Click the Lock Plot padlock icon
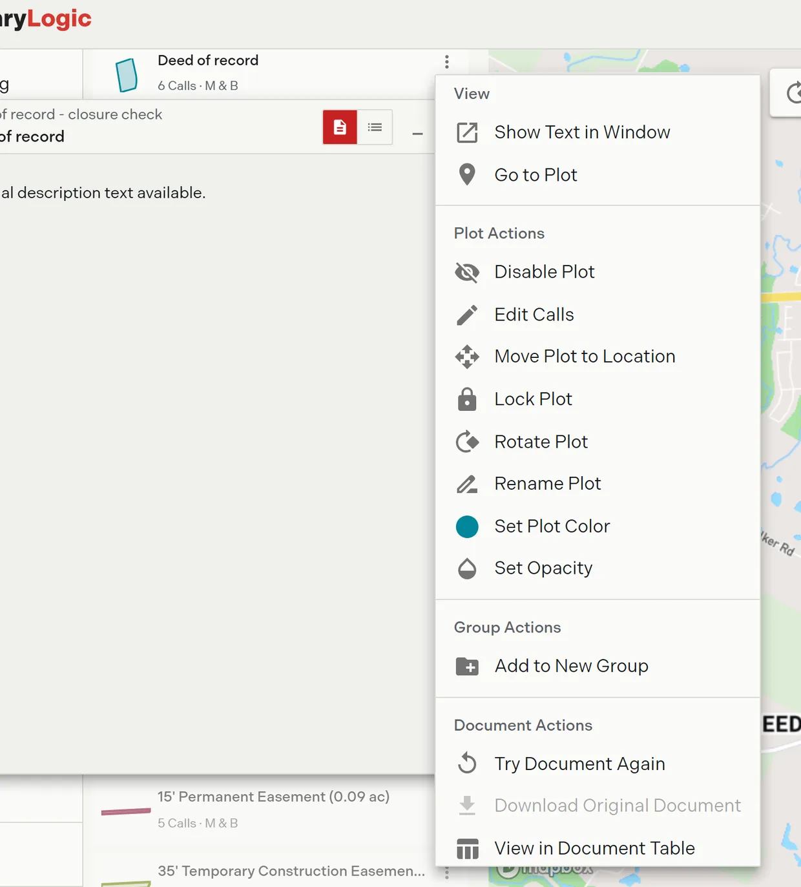Image resolution: width=801 pixels, height=887 pixels. (x=467, y=399)
